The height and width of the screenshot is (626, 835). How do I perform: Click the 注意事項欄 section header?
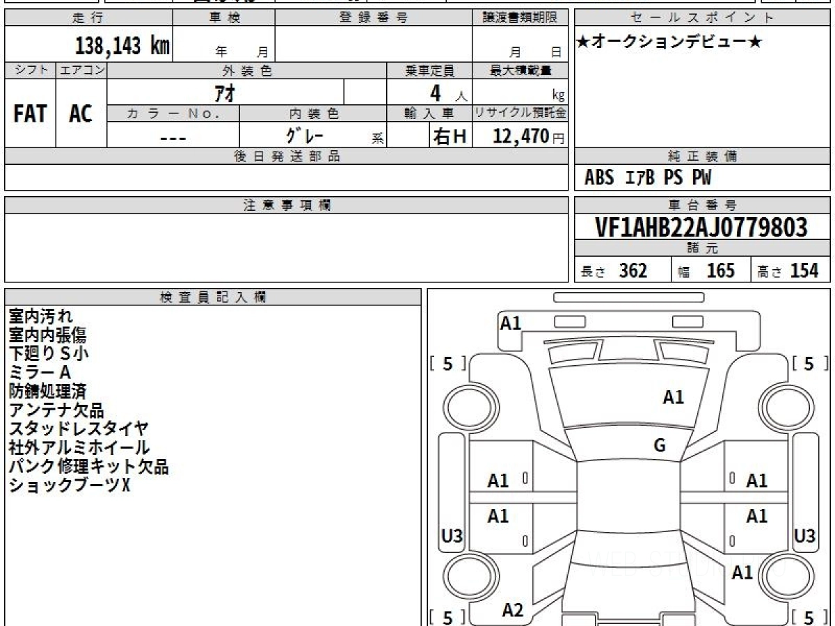pyautogui.click(x=287, y=205)
